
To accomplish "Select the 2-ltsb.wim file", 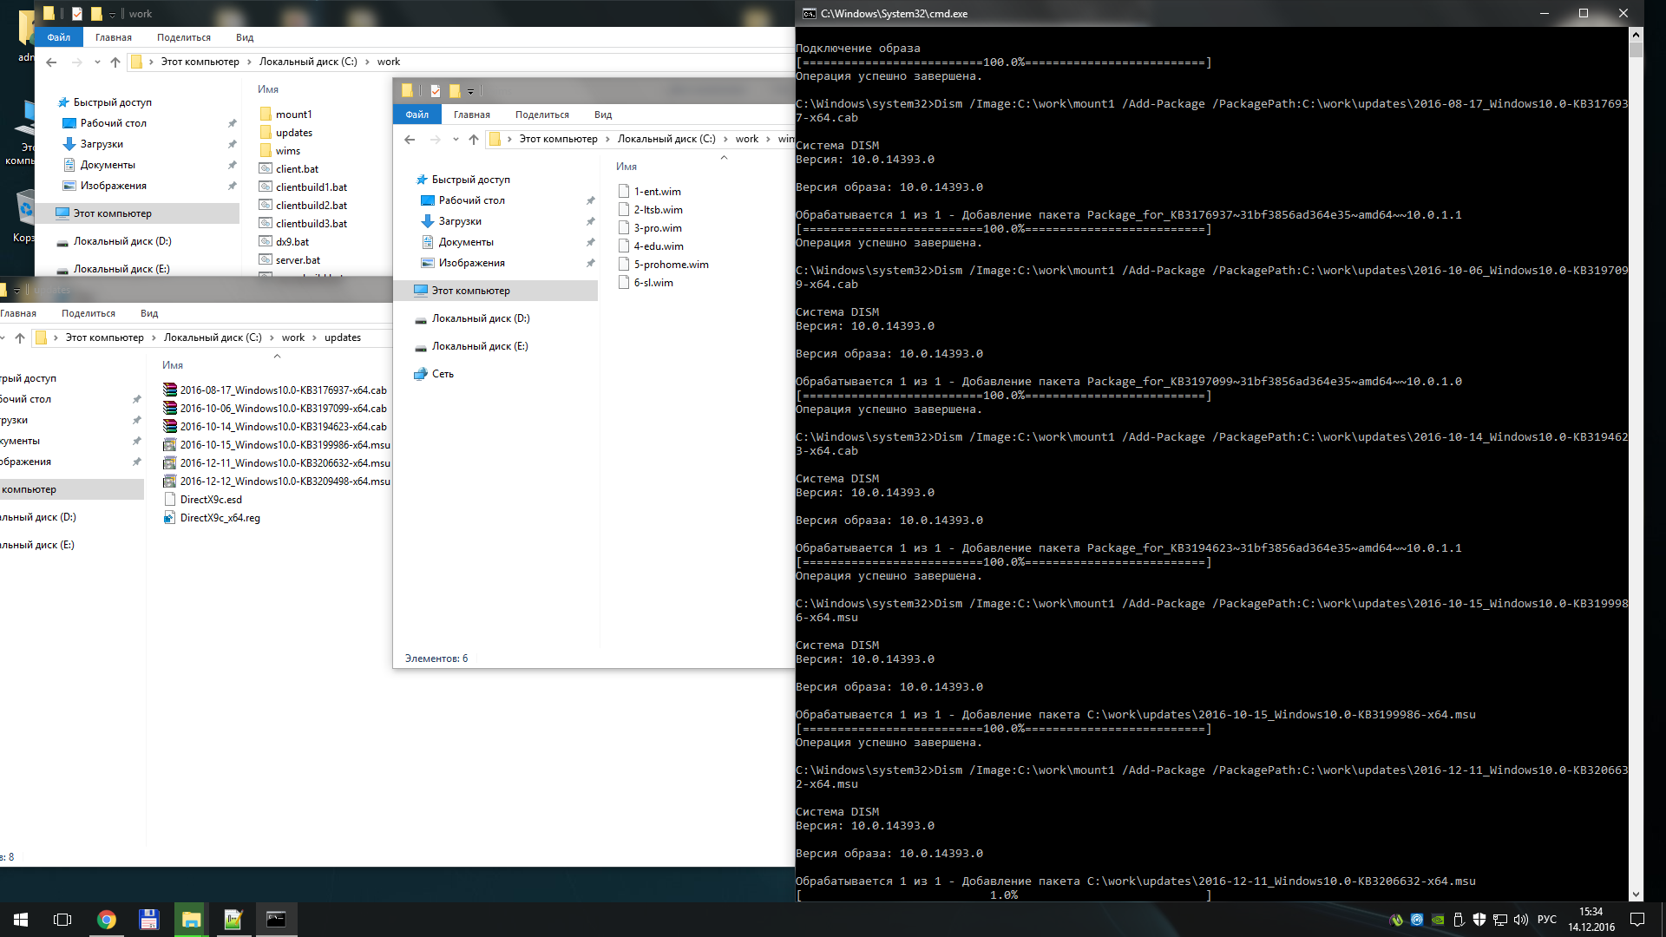I will [651, 210].
